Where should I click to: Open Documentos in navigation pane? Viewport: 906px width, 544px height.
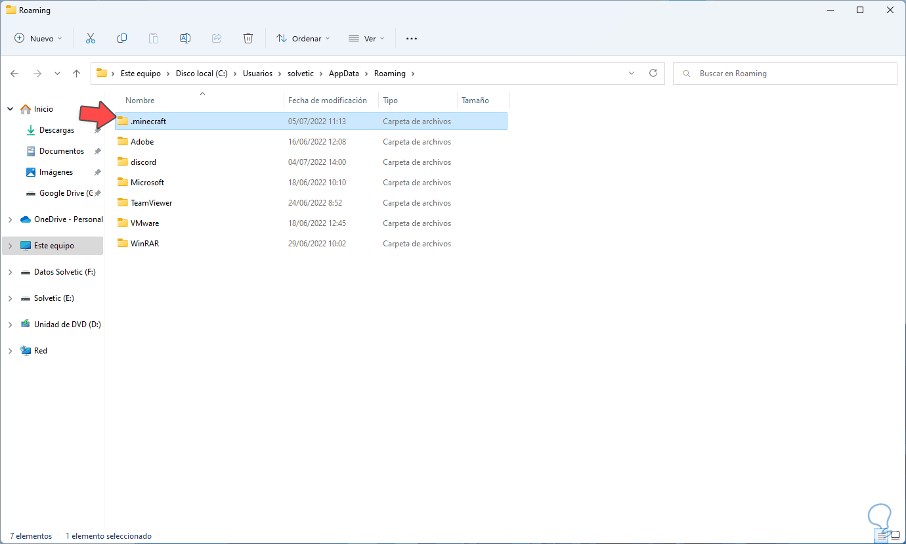pos(61,151)
